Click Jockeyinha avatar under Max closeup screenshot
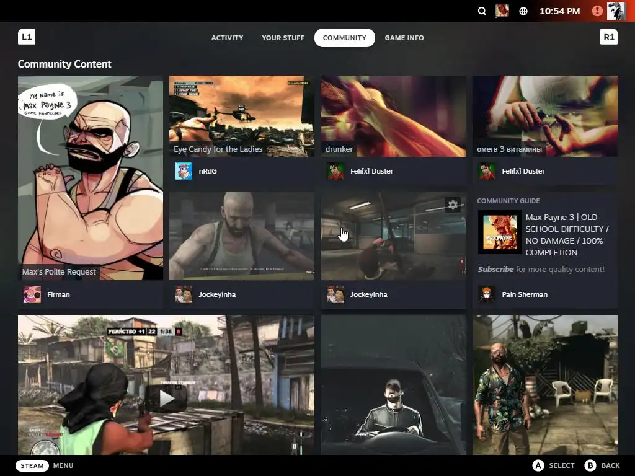The height and width of the screenshot is (476, 635). [x=184, y=294]
